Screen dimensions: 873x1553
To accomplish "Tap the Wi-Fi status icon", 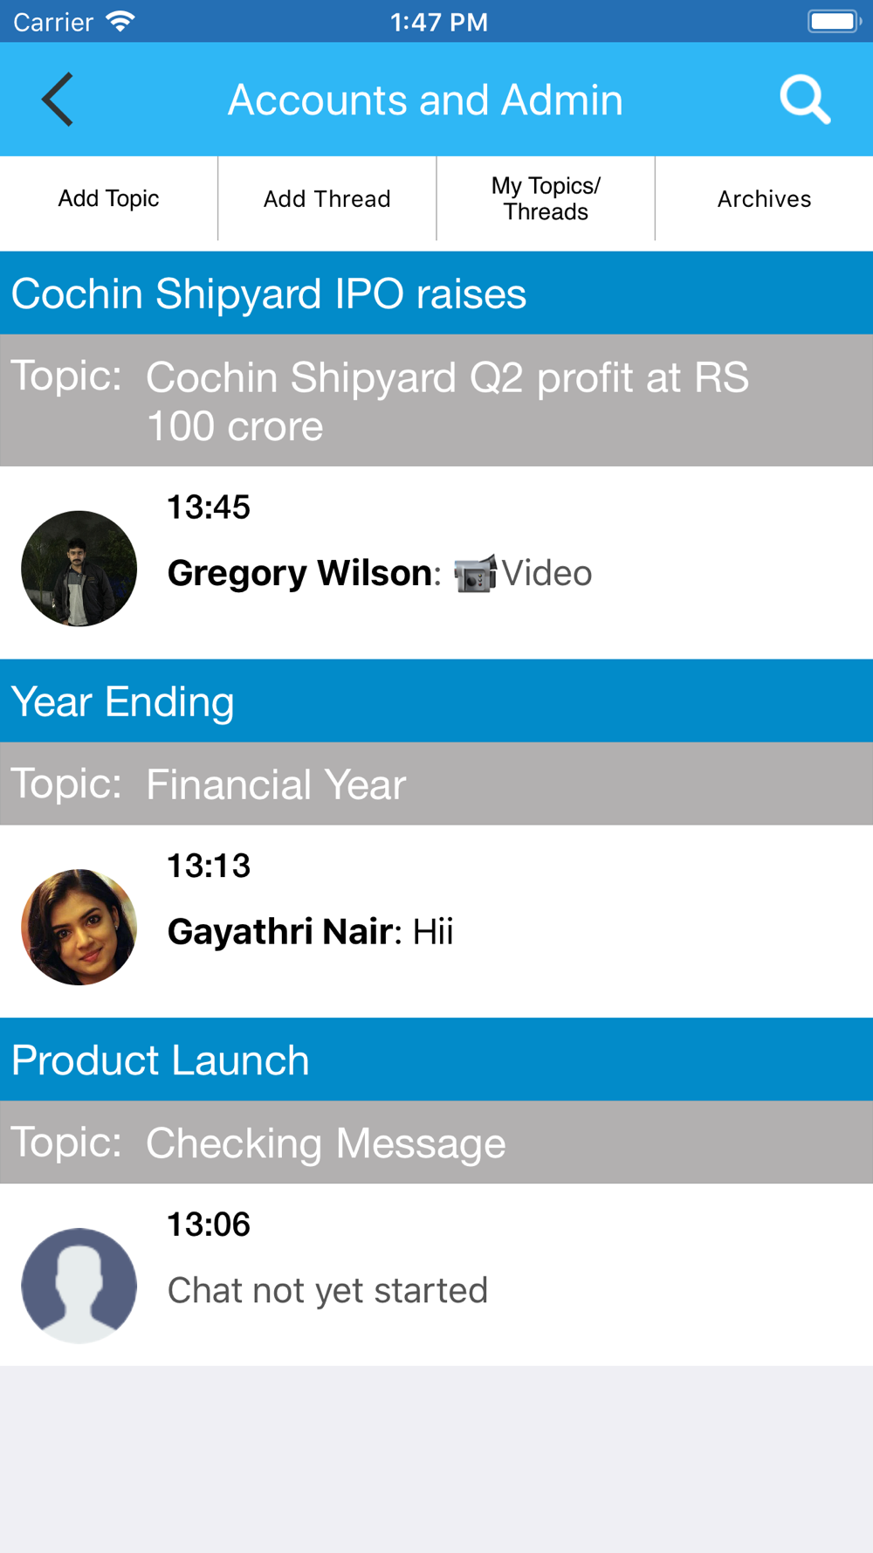I will 120,21.
